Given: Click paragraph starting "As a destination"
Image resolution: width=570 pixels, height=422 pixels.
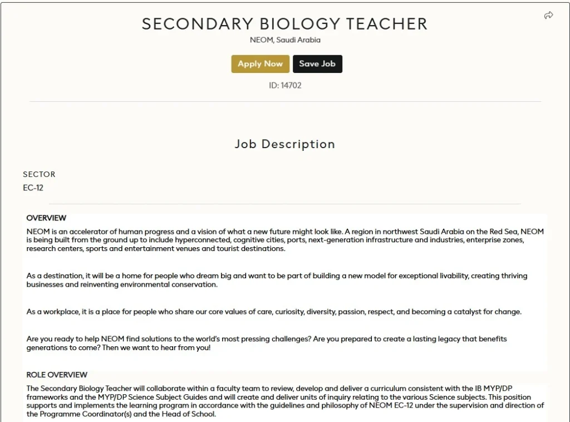Looking at the screenshot, I should pyautogui.click(x=277, y=280).
